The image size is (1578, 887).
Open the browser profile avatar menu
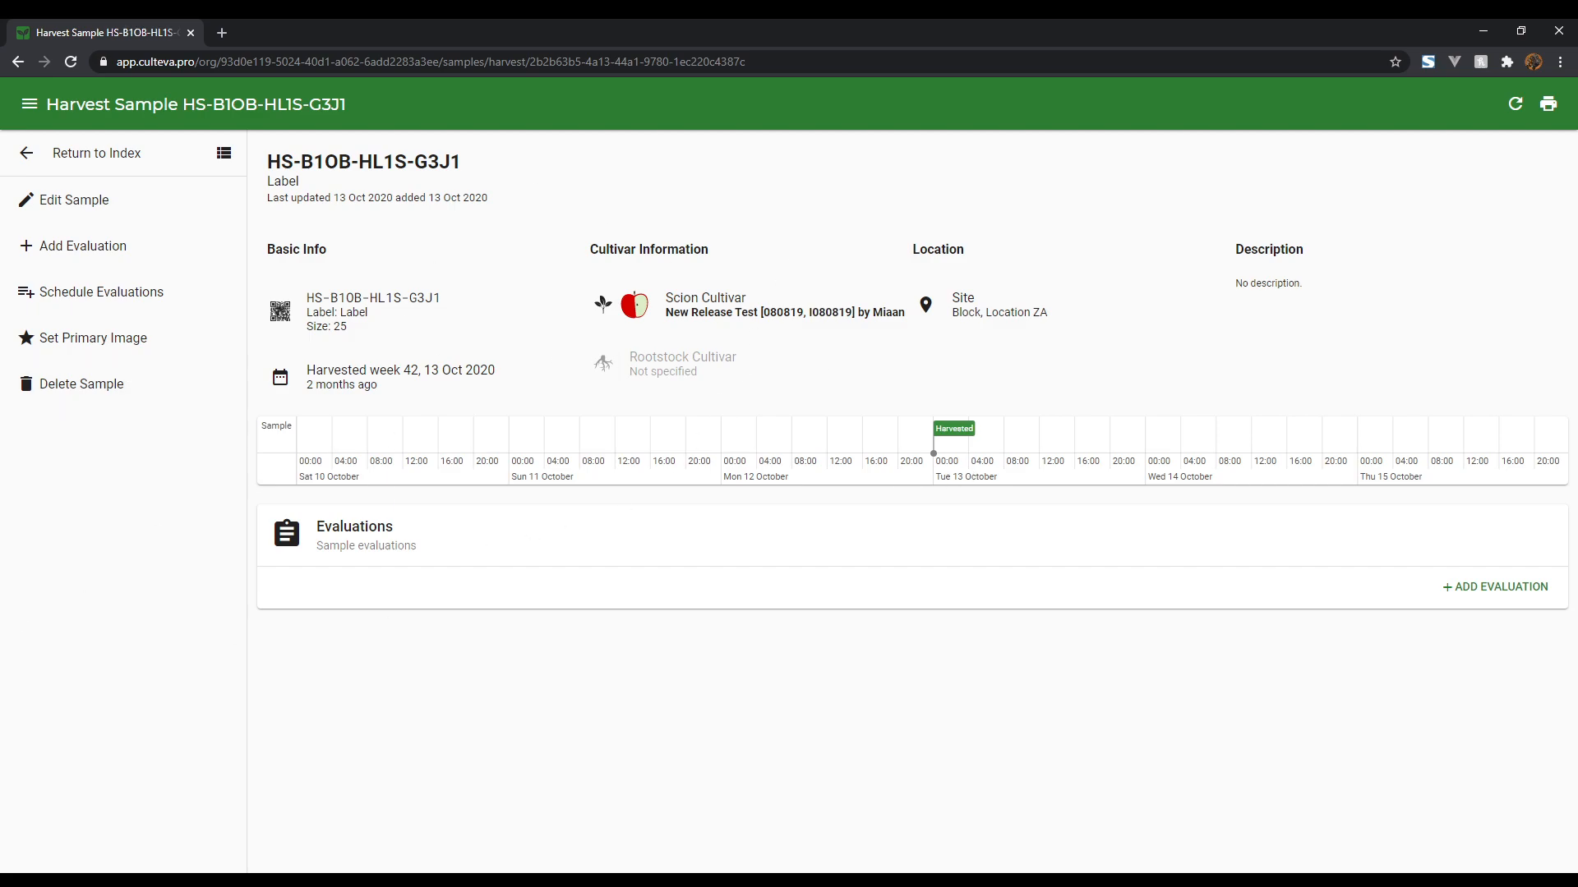click(x=1534, y=62)
